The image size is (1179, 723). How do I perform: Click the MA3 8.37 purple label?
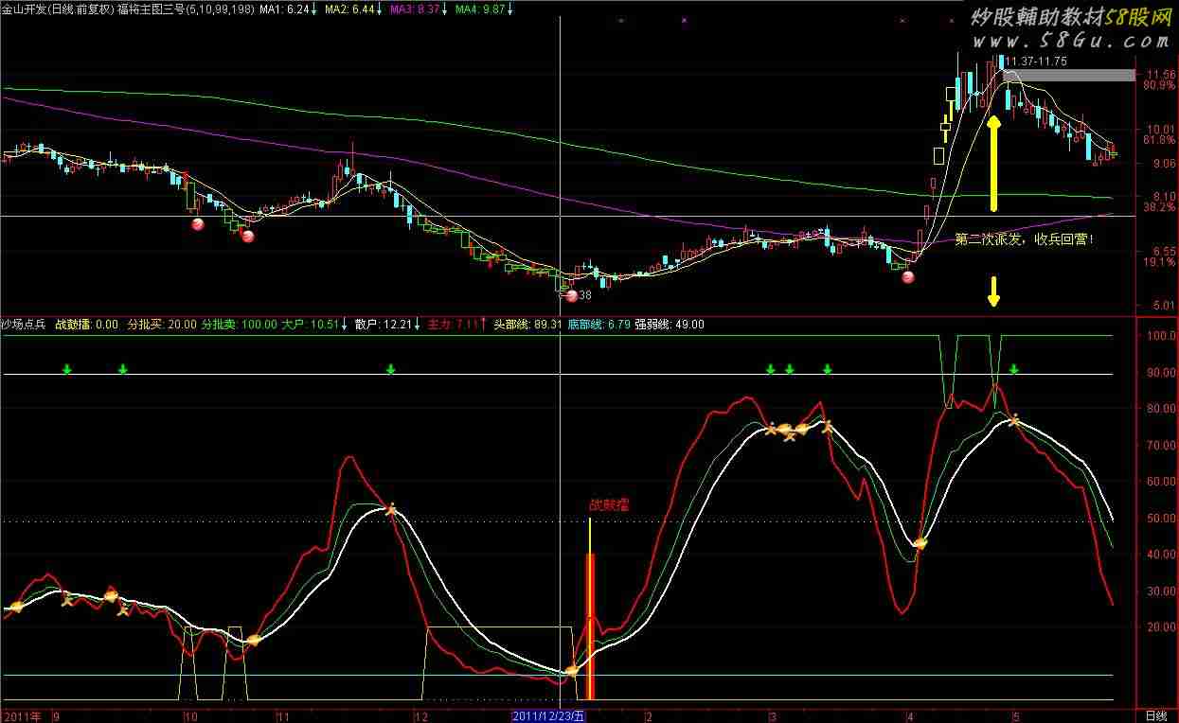click(x=414, y=9)
